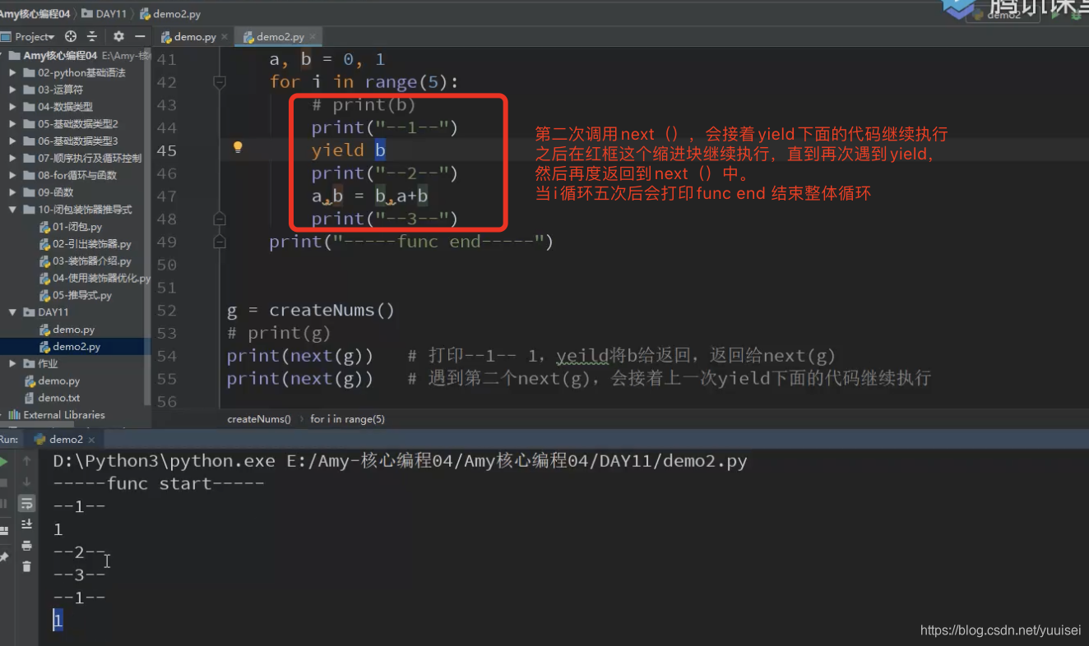Expand the 05-基础数据类型2 folder

(12, 124)
